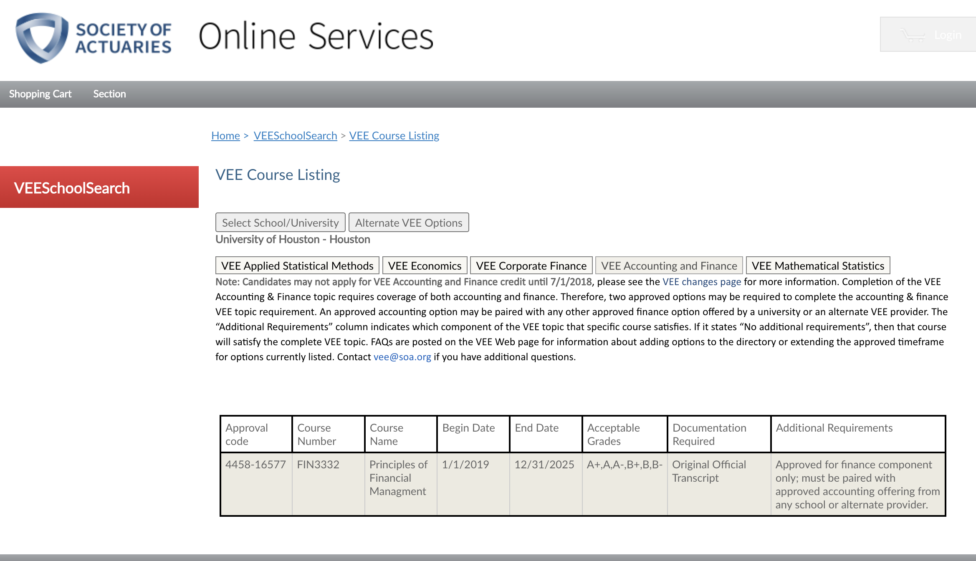
Task: Click the Acceptable Grades column header
Action: (625, 434)
